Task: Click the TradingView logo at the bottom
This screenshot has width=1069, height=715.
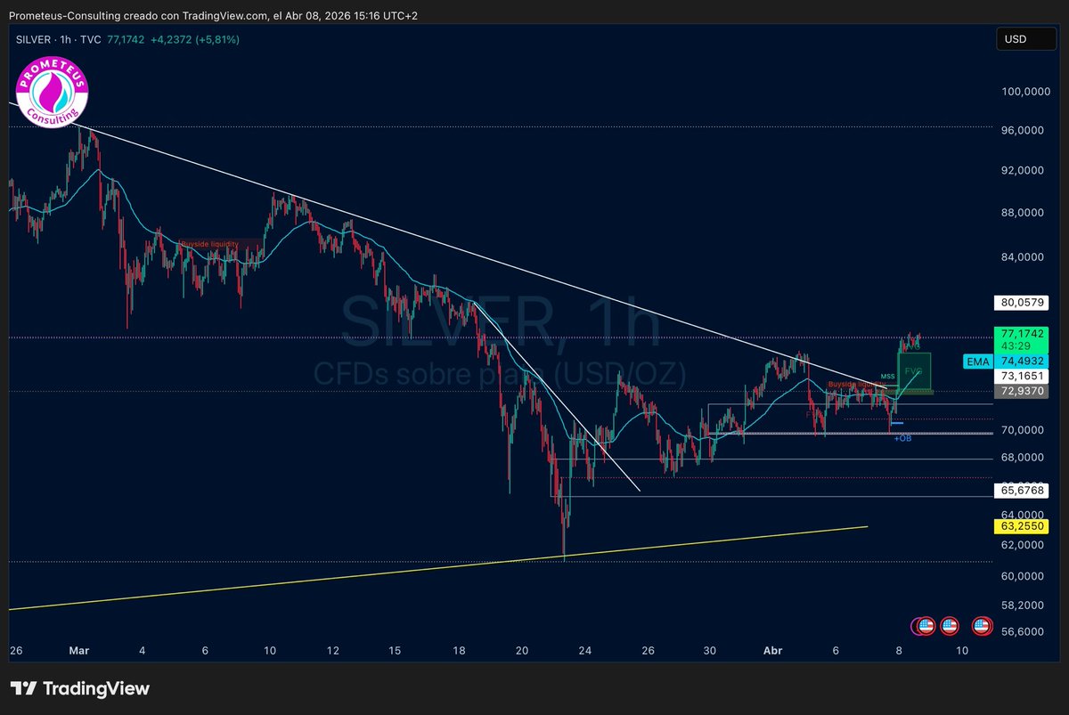Action: pos(79,688)
